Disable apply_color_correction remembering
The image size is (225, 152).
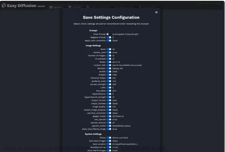[109, 41]
